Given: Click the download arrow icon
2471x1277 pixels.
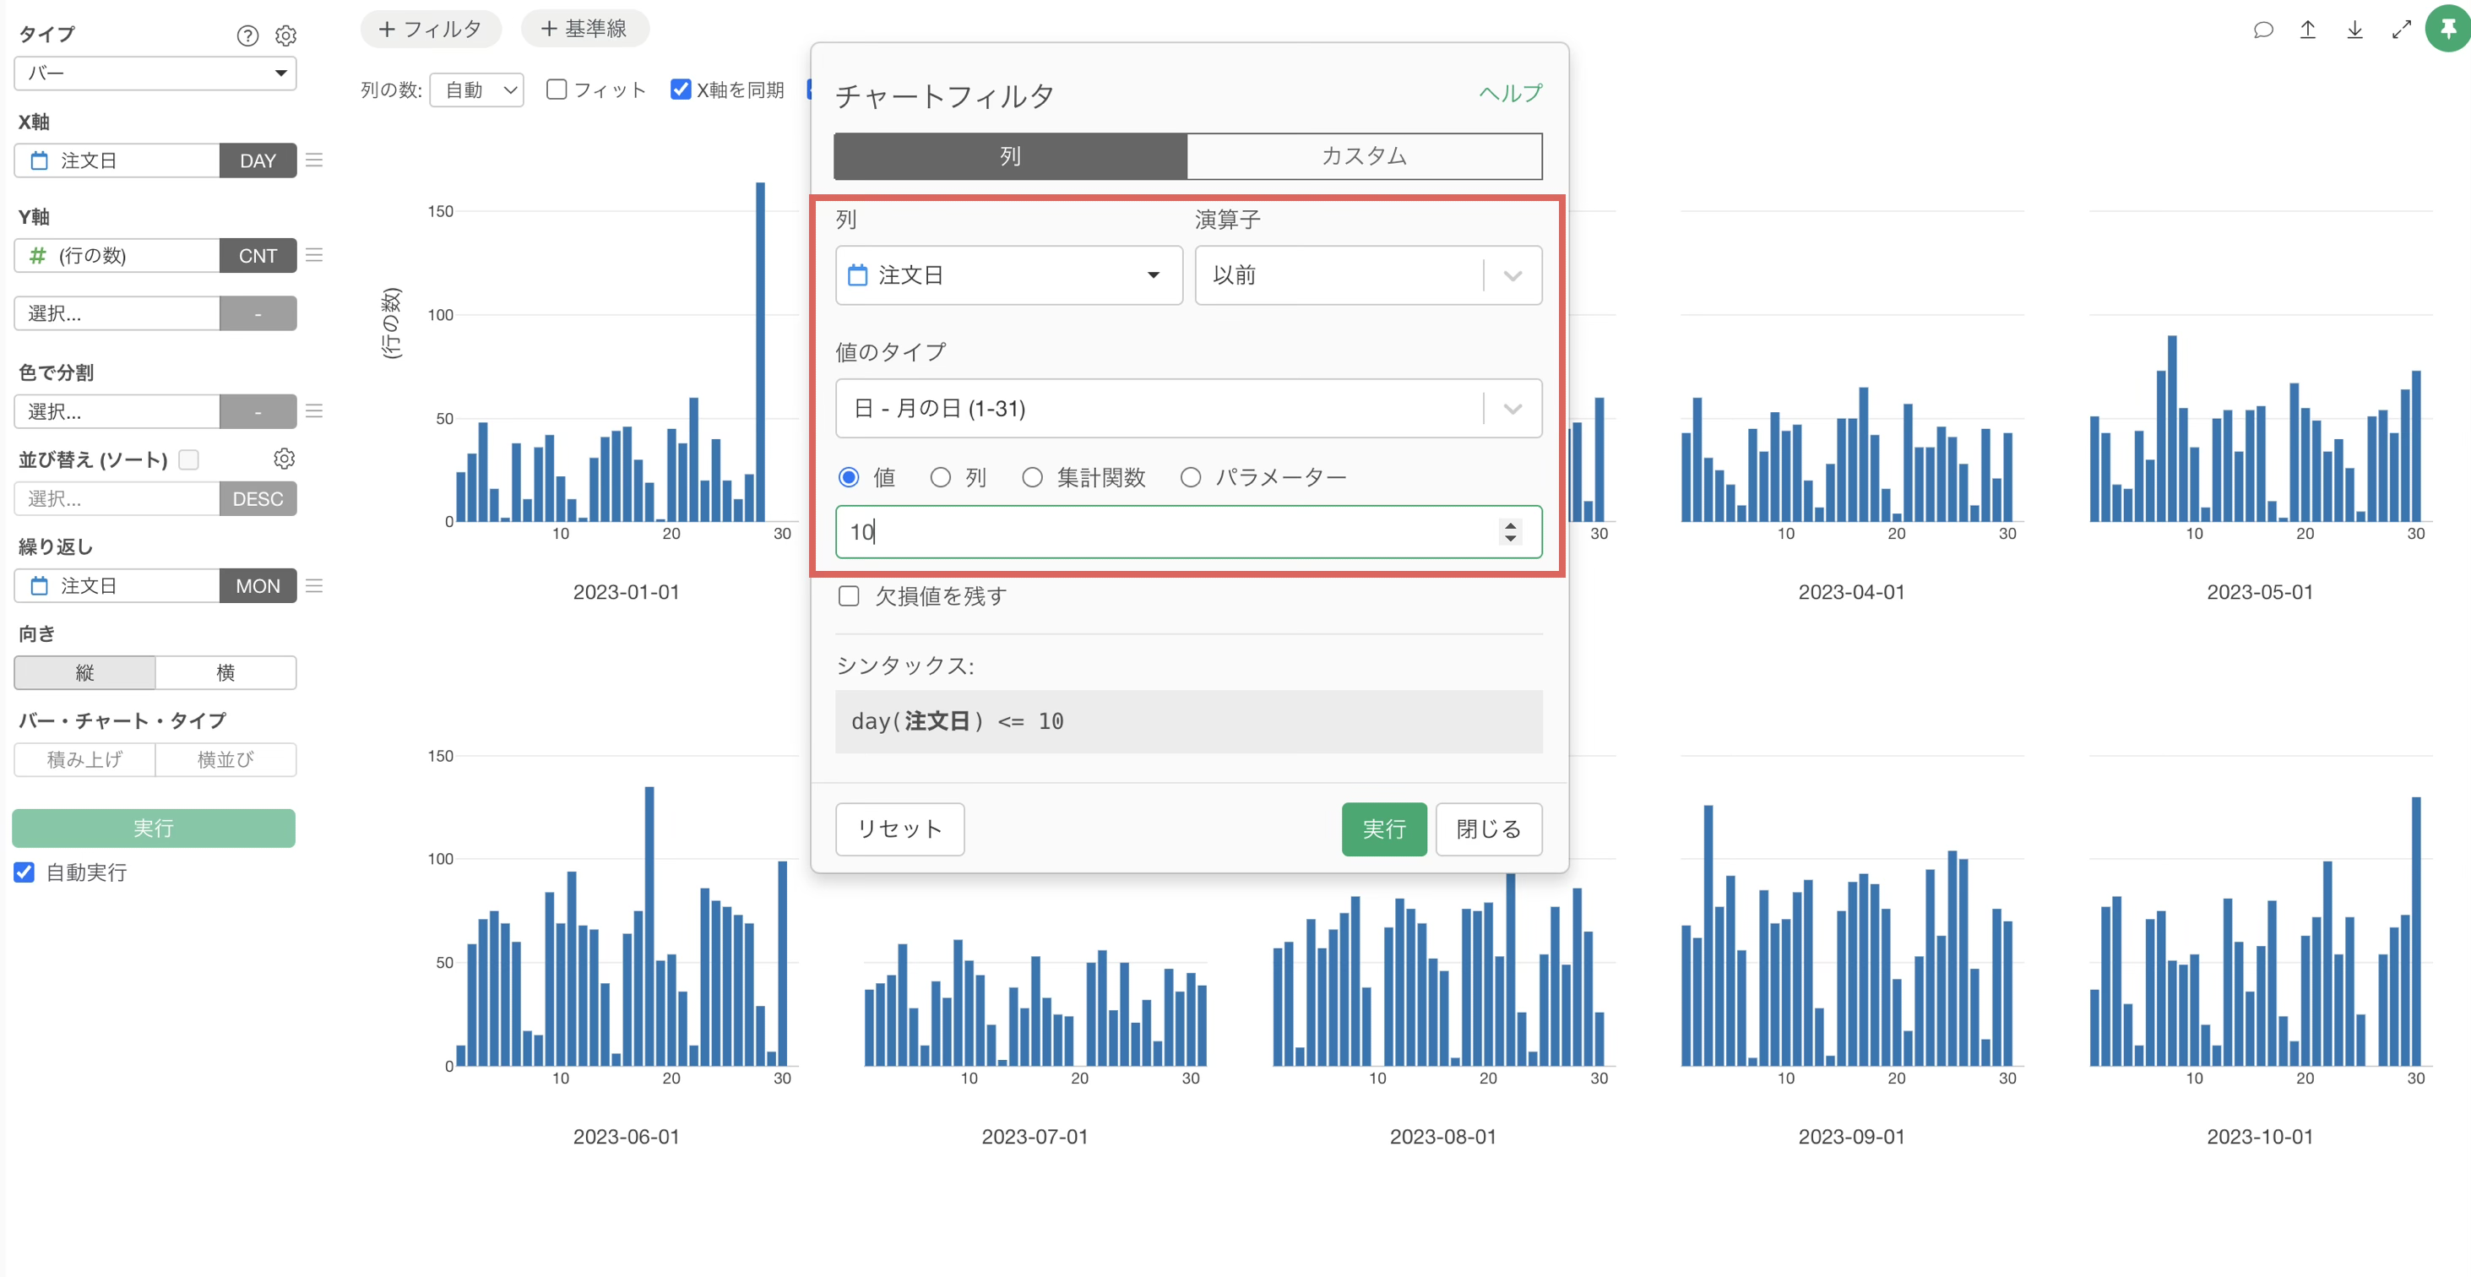Looking at the screenshot, I should coord(2355,30).
